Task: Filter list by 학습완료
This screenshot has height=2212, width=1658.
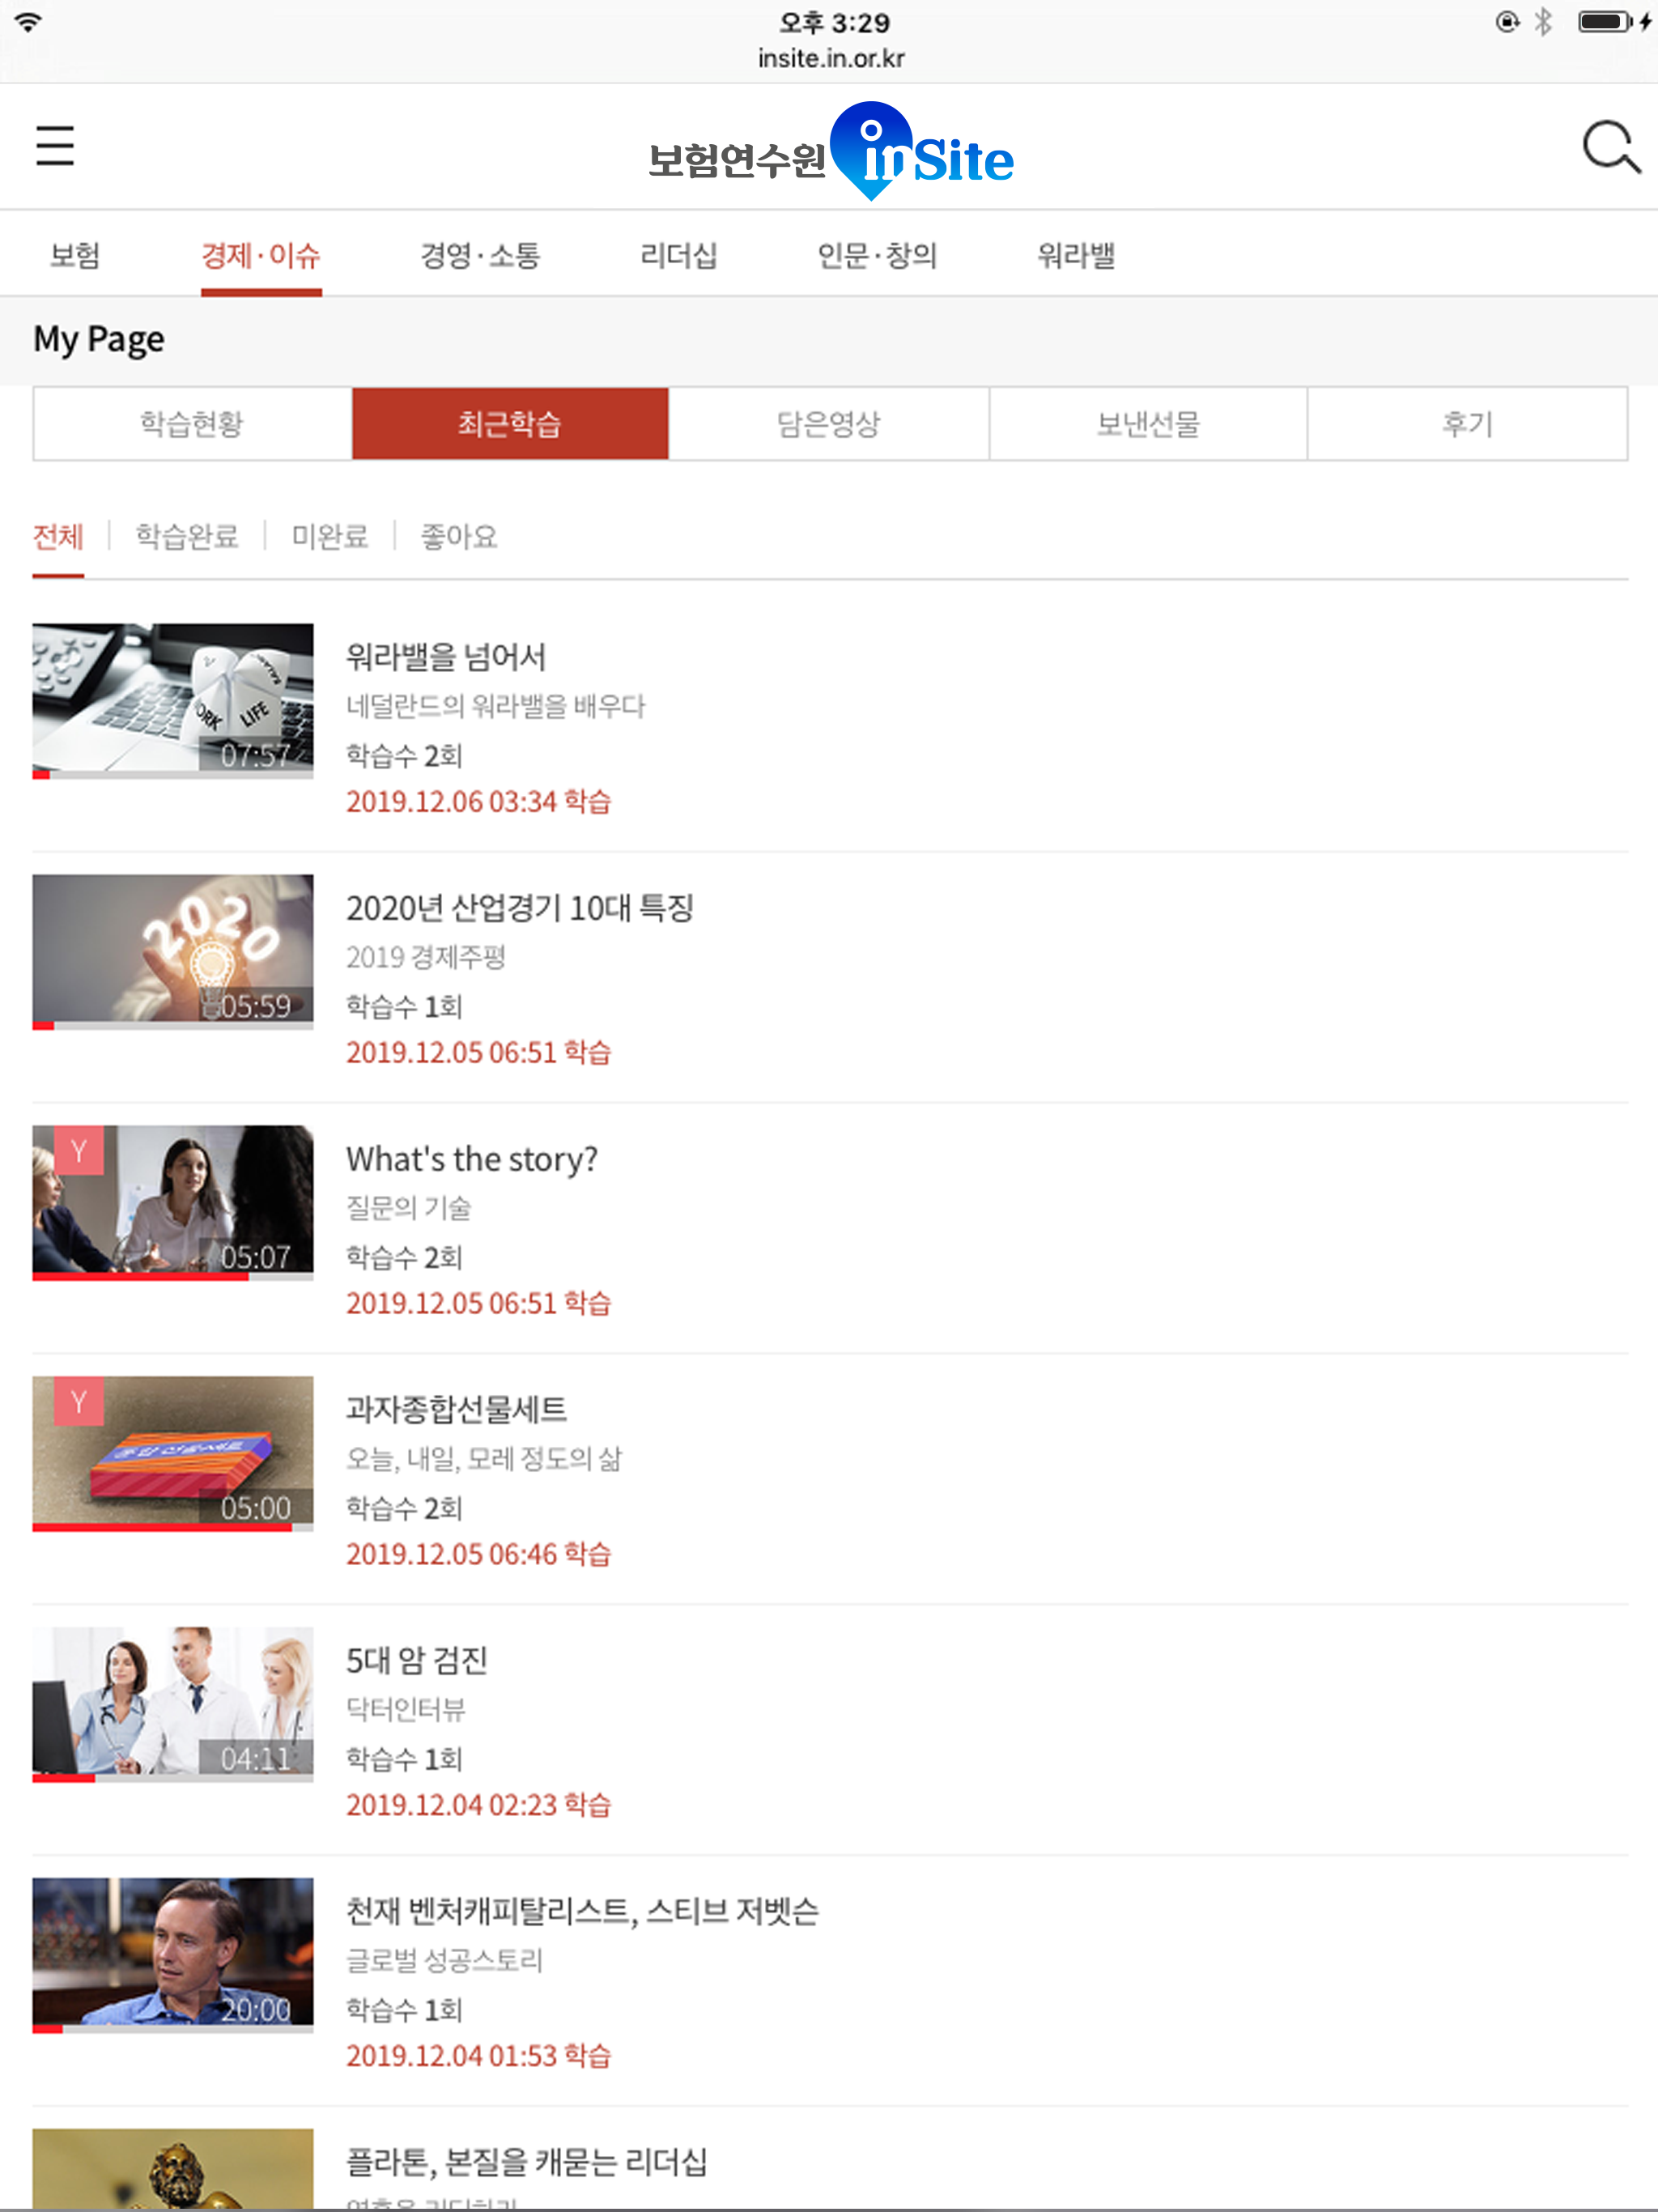Action: pyautogui.click(x=187, y=537)
